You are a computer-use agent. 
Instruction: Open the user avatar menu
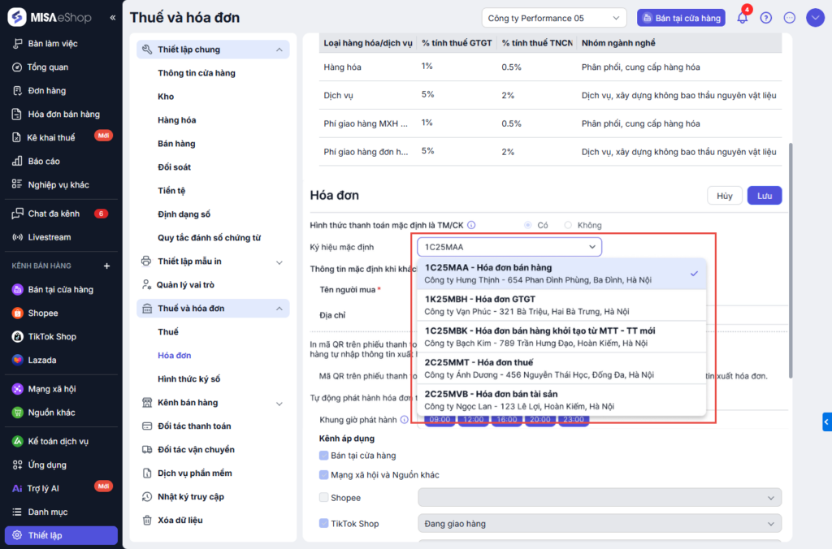(x=815, y=18)
